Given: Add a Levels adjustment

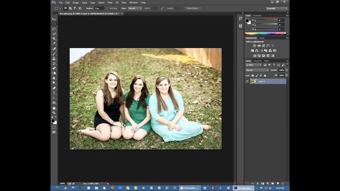Looking at the screenshot, I should (x=259, y=46).
